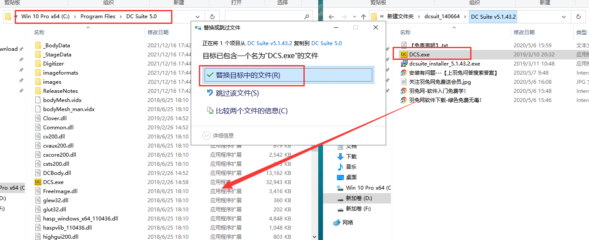Expand chevron after 新建文件夹 breadcrumb
This screenshot has height=240, width=589.
tap(419, 16)
